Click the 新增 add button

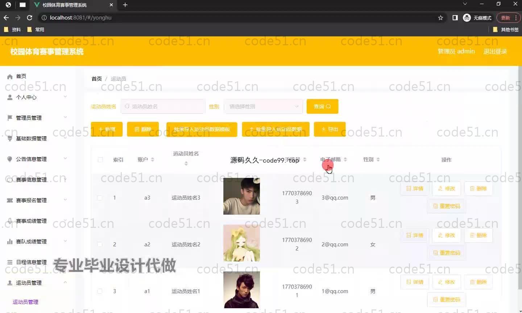tap(107, 129)
